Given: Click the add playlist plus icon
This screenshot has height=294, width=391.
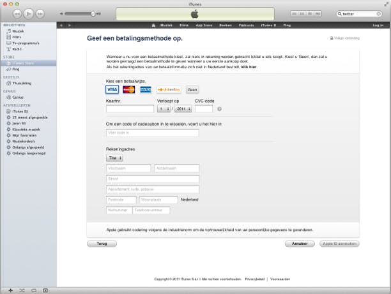Looking at the screenshot, I should (x=10, y=291).
